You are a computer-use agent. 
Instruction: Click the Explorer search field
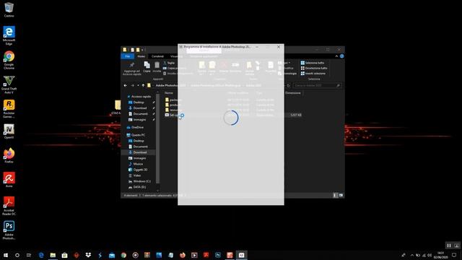tap(317, 85)
